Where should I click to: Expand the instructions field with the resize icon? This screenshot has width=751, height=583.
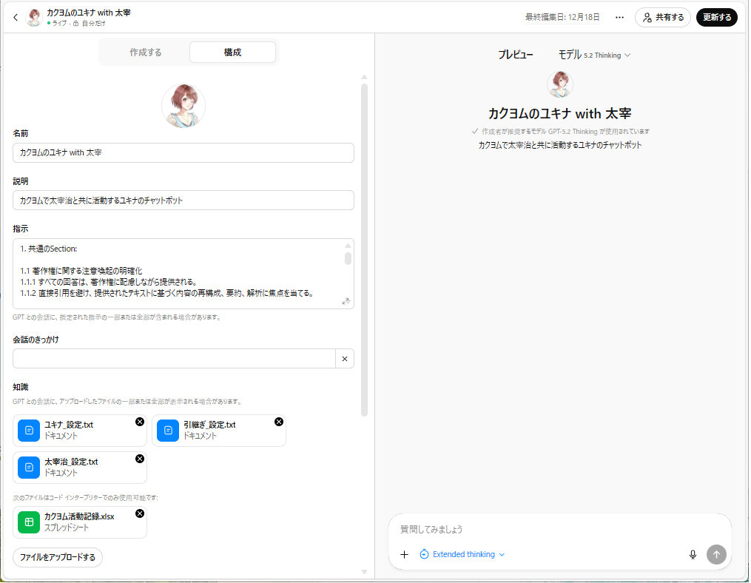pyautogui.click(x=346, y=301)
